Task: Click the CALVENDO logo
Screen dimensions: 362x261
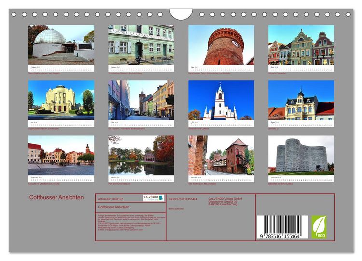Action: [153, 198]
